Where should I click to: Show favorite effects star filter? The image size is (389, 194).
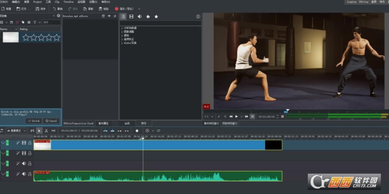pyautogui.click(x=156, y=16)
